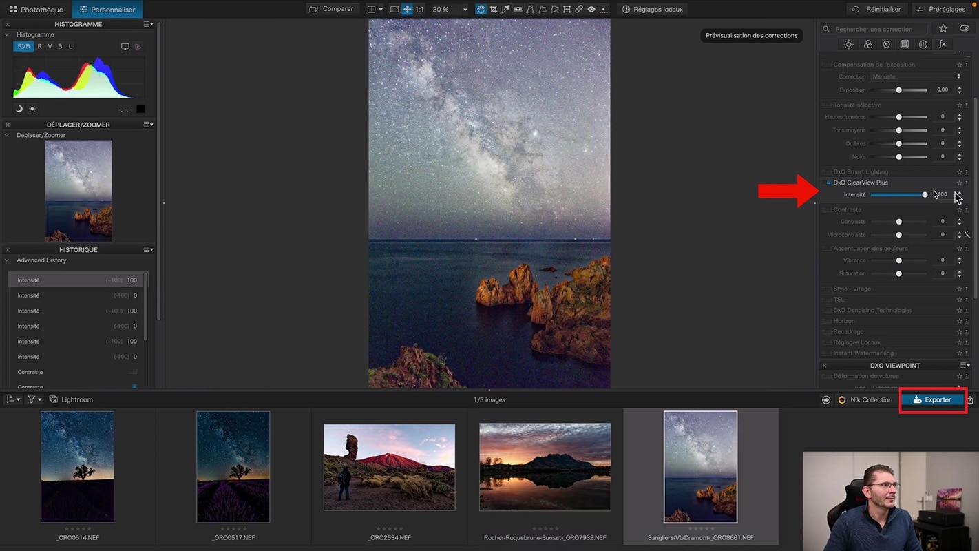Click the share icon next to Exporter

point(971,399)
